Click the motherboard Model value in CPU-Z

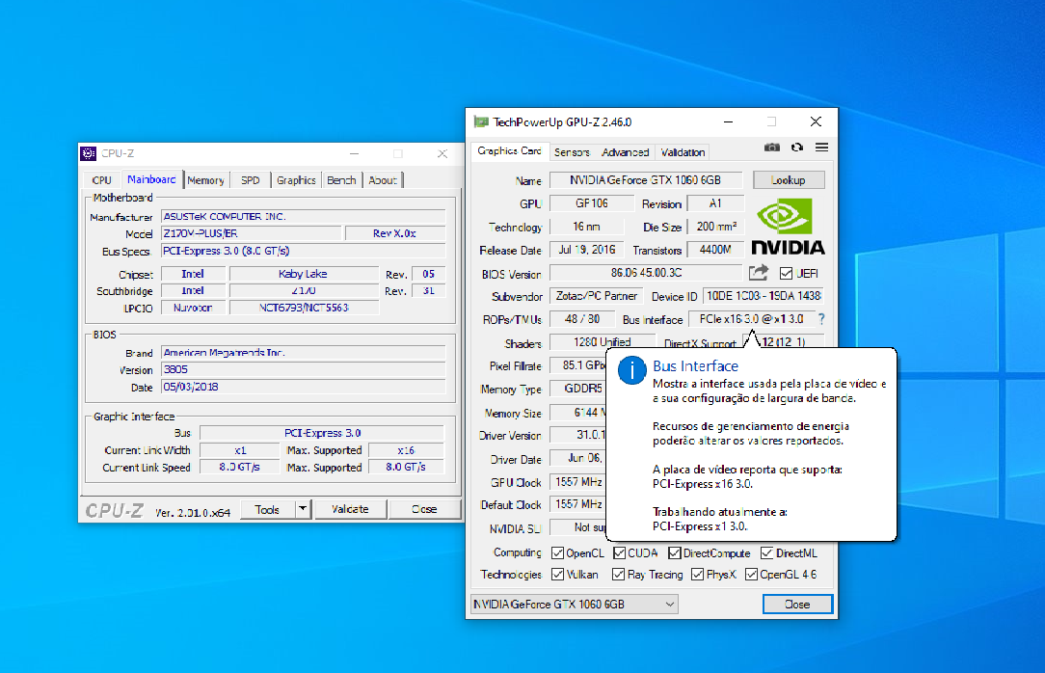click(252, 233)
